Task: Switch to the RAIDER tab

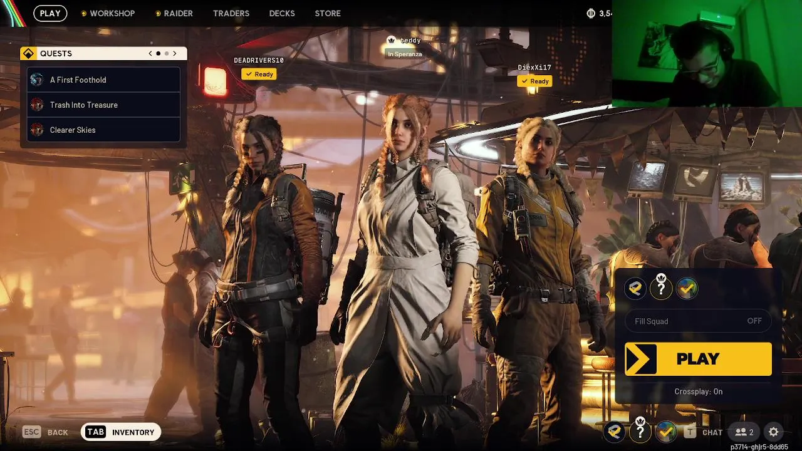Action: point(179,13)
